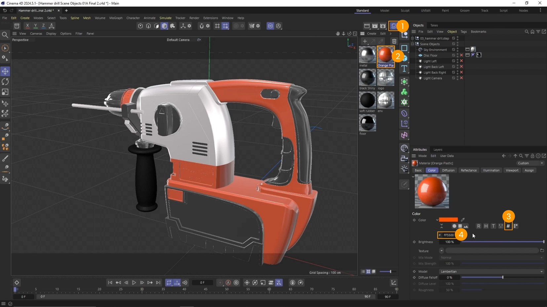Collapse the Scene Objects tree group
This screenshot has height=307, width=547.
(x=412, y=44)
